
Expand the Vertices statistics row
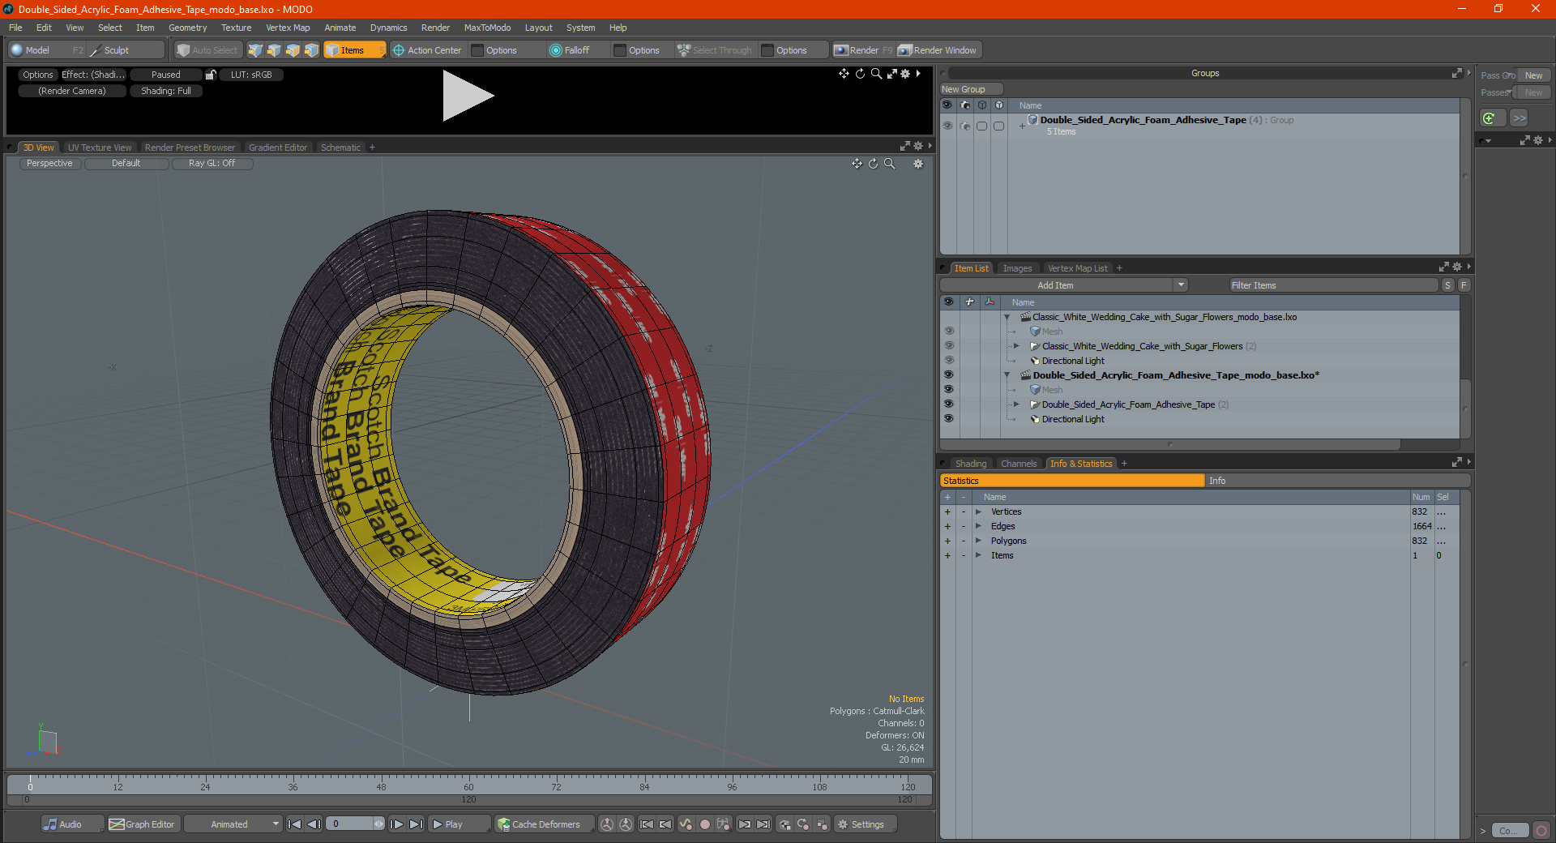click(x=978, y=511)
